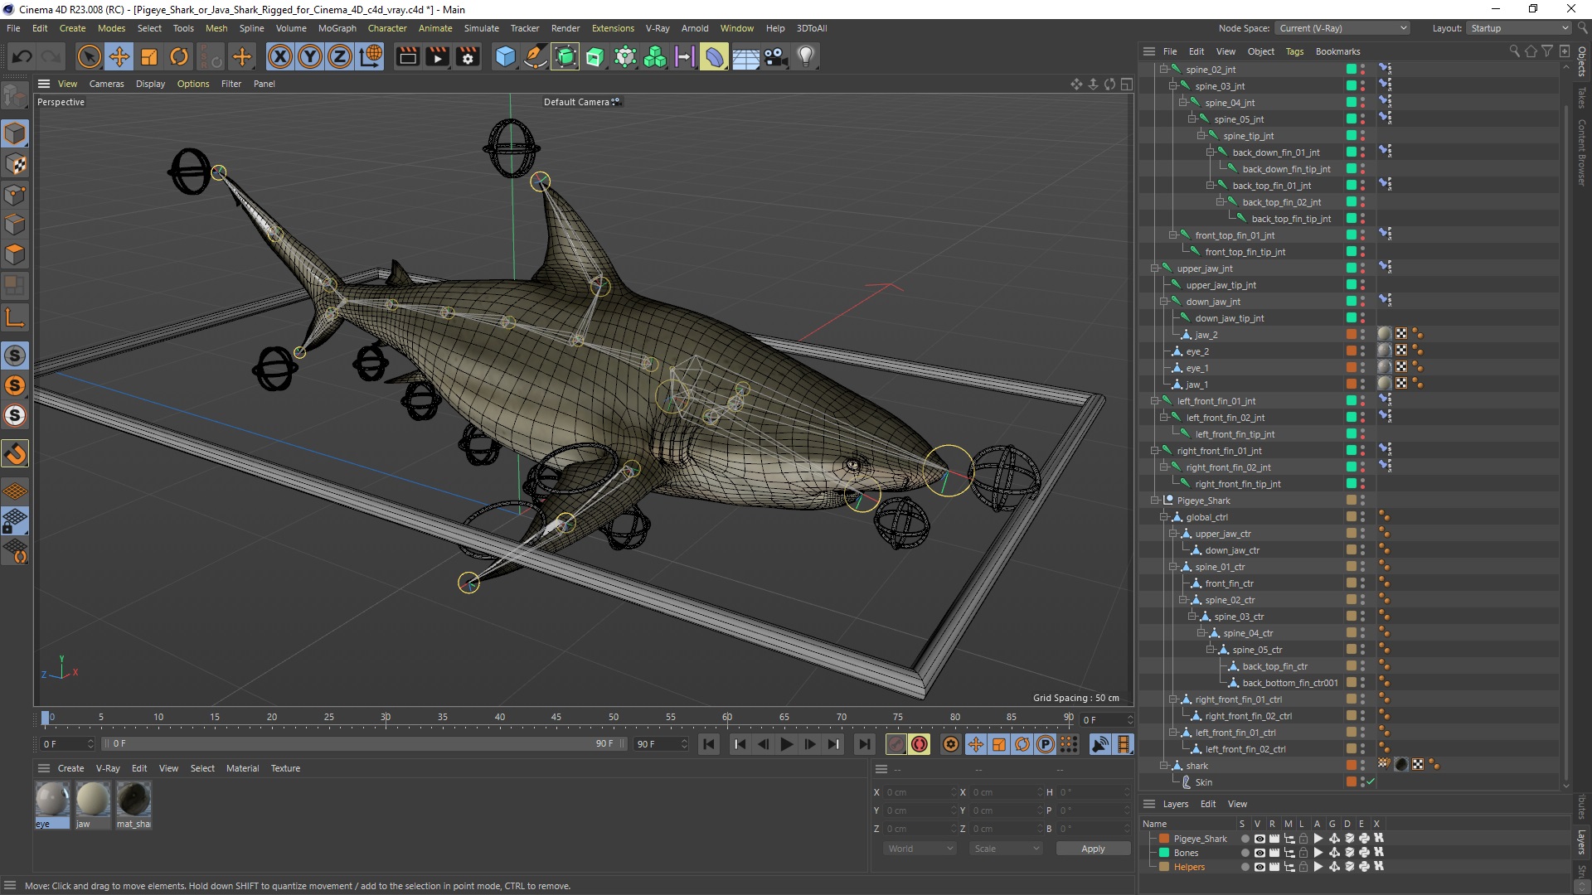Viewport: 1592px width, 895px height.
Task: Collapse the Pigeye_Shark hierarchy
Action: coord(1154,501)
